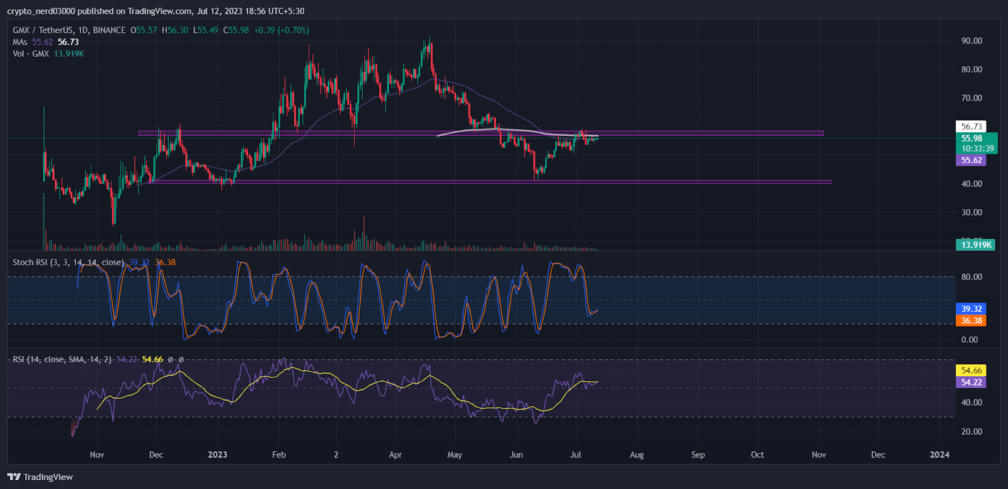Click the 13.919K volume axis label
The height and width of the screenshot is (489, 1008).
coord(976,245)
